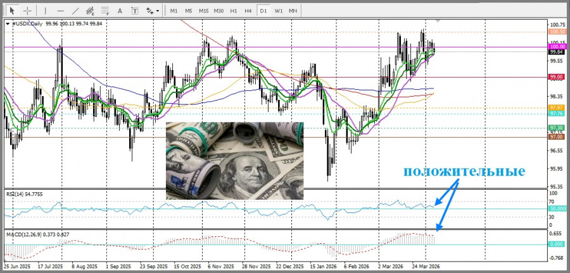Click the 6 Feb 2026 date label
Image resolution: width=570 pixels, height=273 pixels.
tap(357, 266)
